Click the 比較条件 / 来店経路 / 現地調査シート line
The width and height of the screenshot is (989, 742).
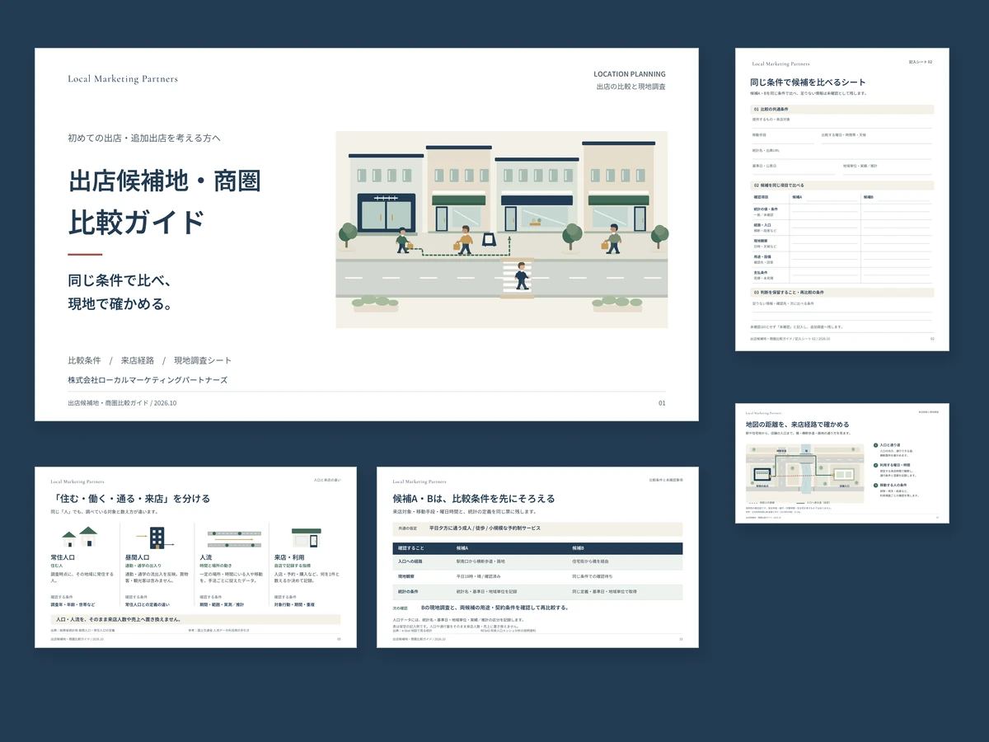(x=149, y=360)
